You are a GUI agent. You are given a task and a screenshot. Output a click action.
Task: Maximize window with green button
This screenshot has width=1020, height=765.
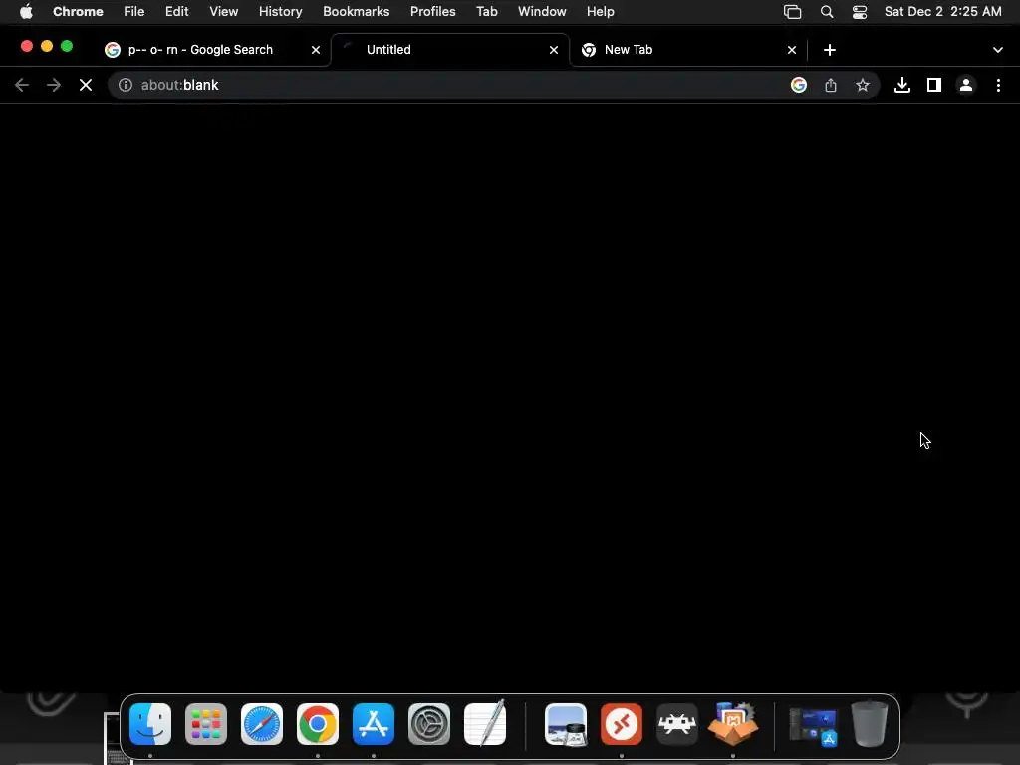click(67, 46)
